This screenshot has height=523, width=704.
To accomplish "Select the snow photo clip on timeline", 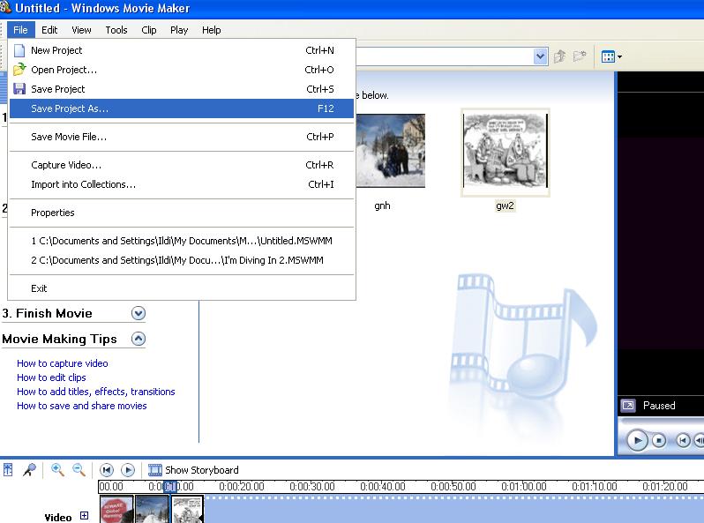I will [x=152, y=509].
